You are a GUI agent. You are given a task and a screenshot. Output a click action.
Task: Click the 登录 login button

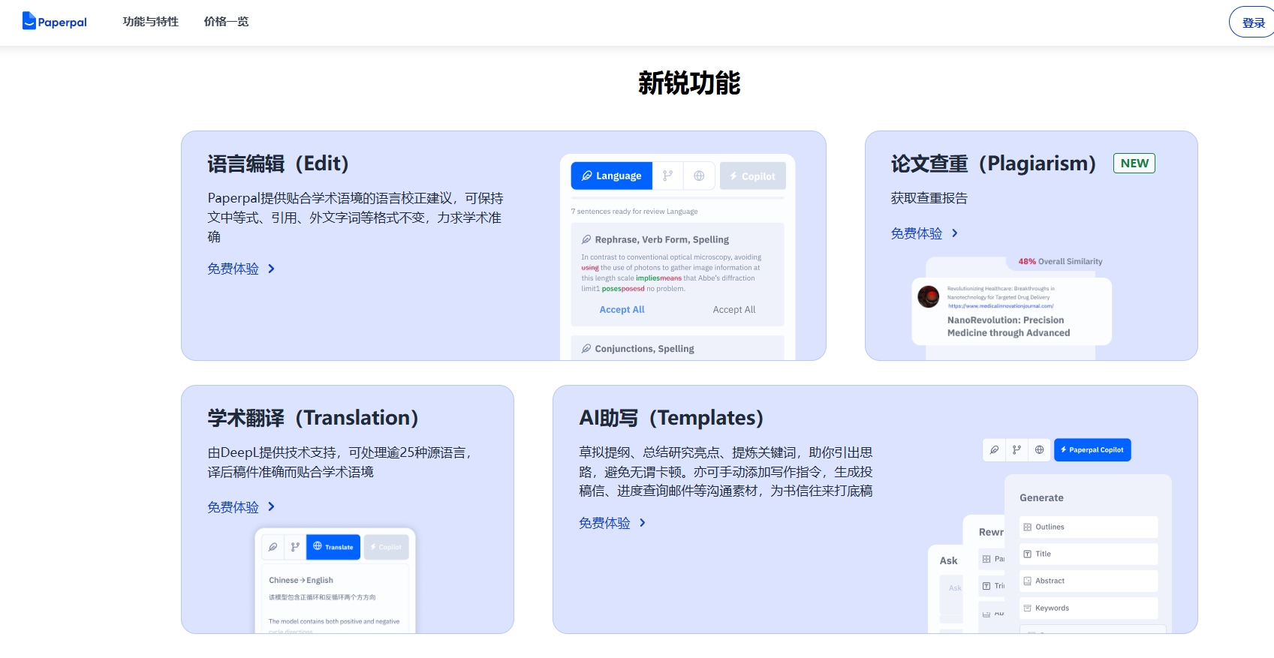click(x=1252, y=23)
